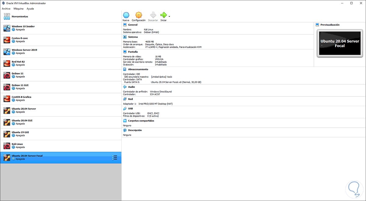This screenshot has height=201, width=366.
Task: Open the USB section title link
Action: tap(131, 108)
